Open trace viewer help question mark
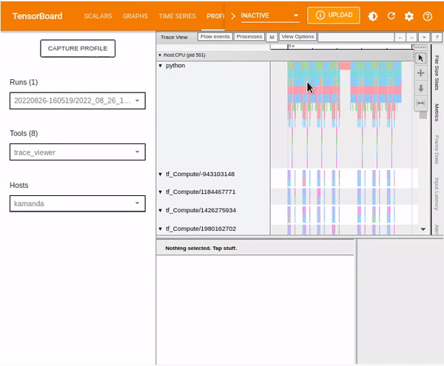Image resolution: width=444 pixels, height=366 pixels. 437,37
